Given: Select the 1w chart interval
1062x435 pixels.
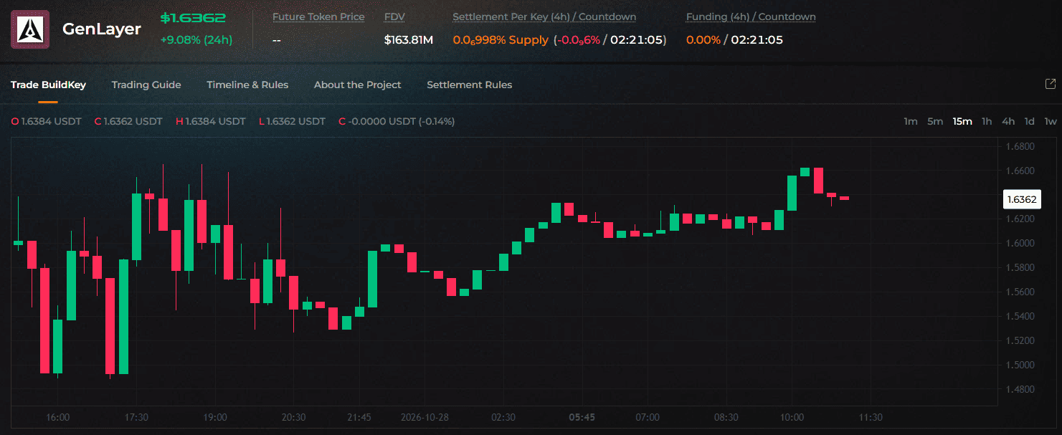Looking at the screenshot, I should 1051,121.
